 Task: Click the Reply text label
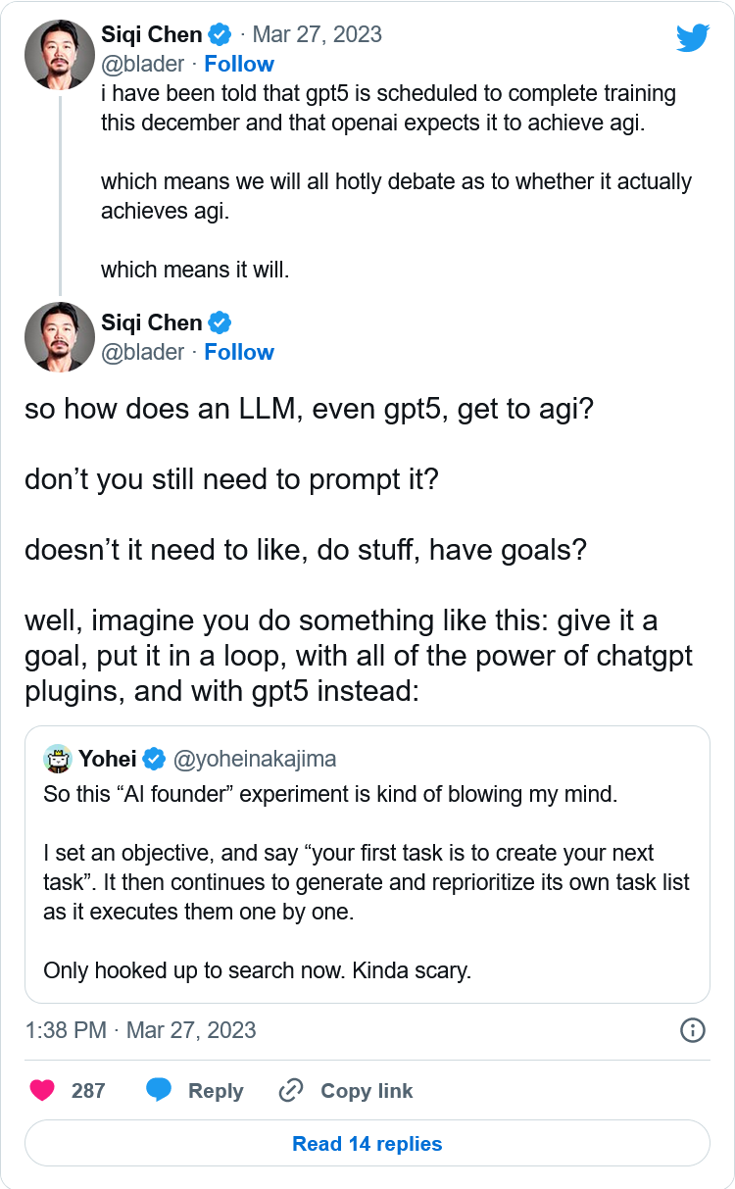(216, 1090)
